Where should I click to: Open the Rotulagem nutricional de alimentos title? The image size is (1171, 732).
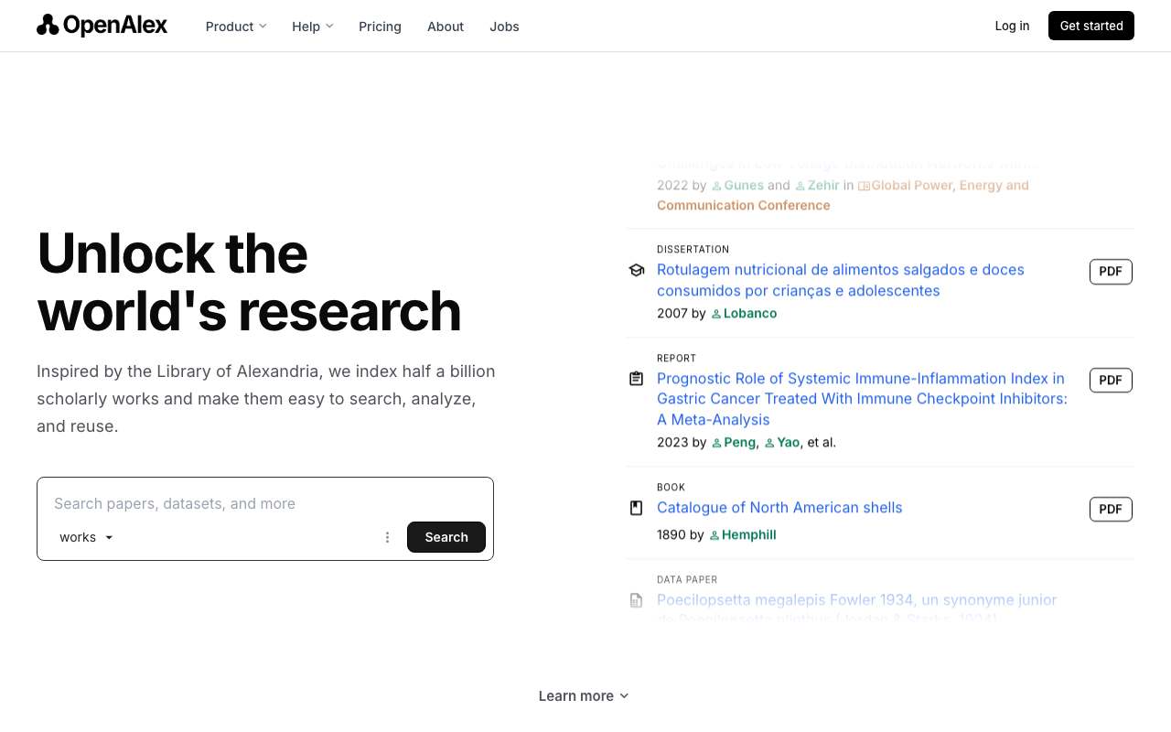pyautogui.click(x=841, y=280)
